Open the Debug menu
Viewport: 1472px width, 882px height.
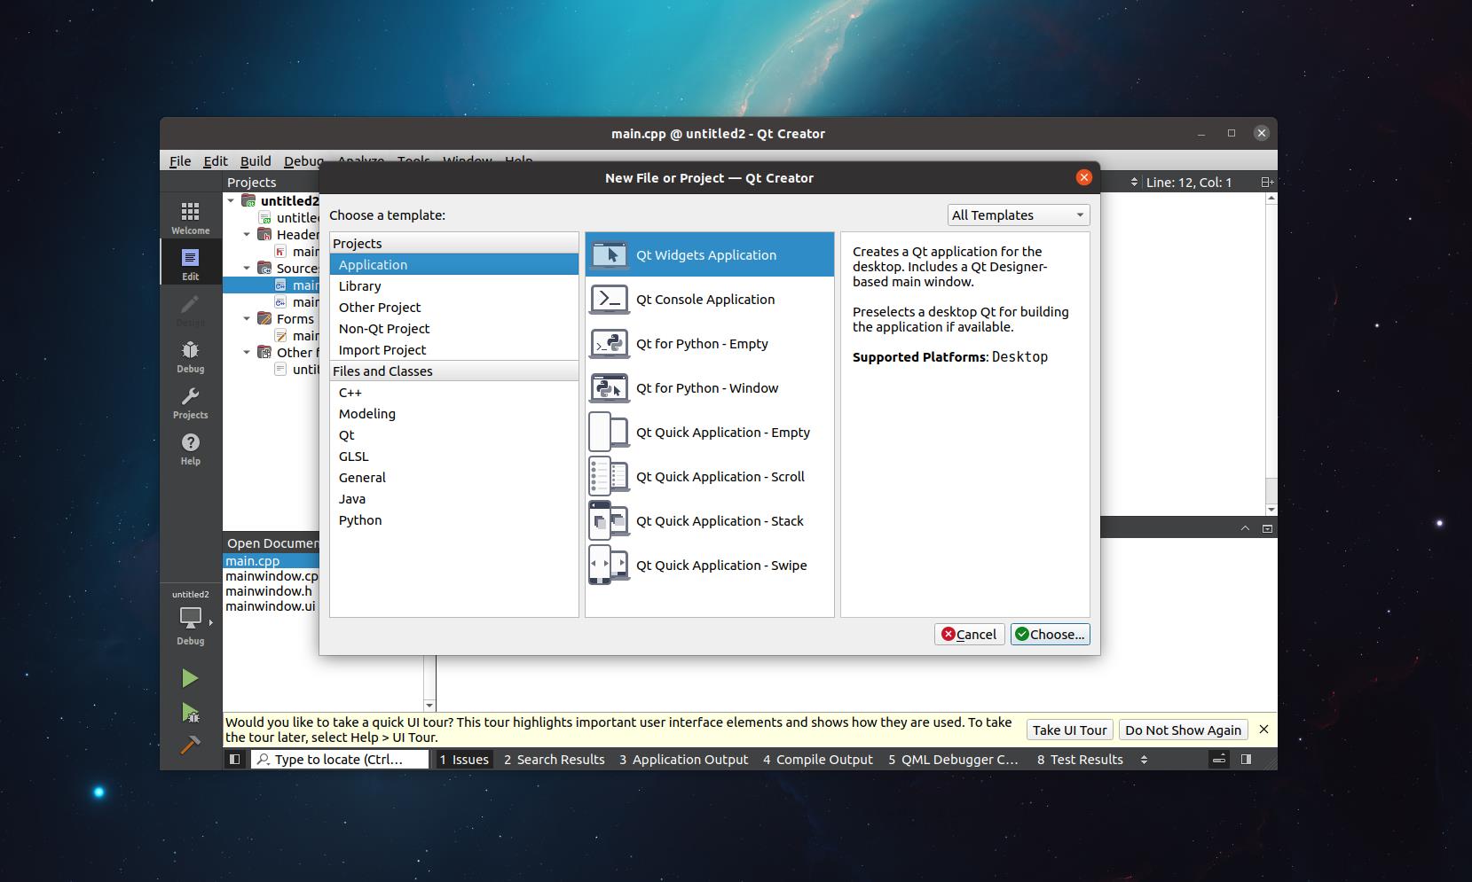(303, 160)
